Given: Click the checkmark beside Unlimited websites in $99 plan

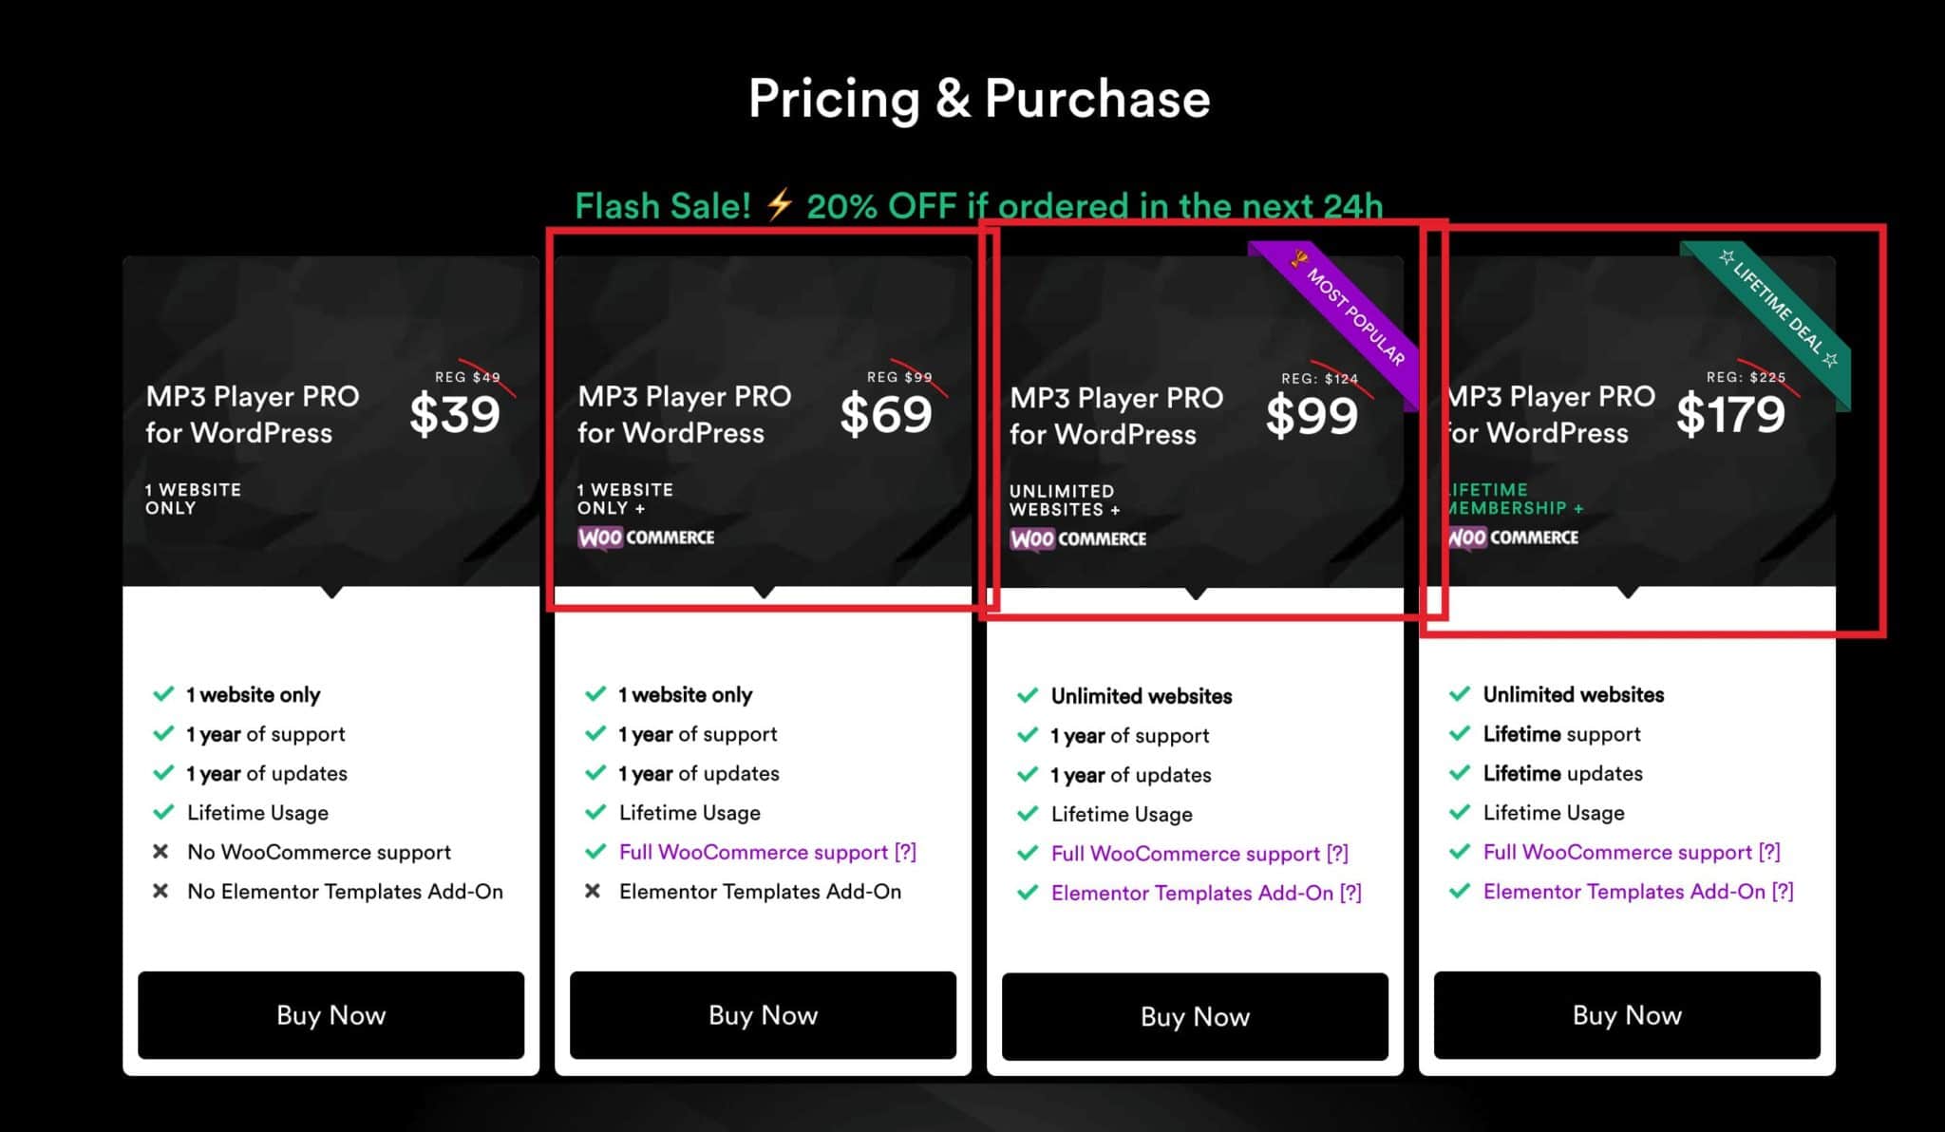Looking at the screenshot, I should click(1028, 695).
